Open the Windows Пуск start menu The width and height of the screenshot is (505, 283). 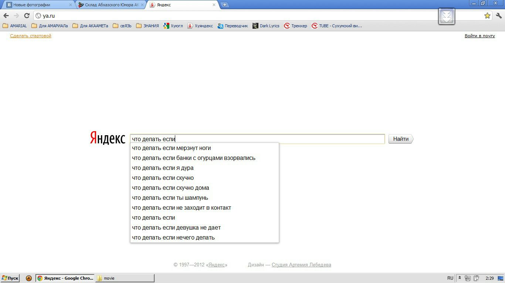tap(10, 278)
